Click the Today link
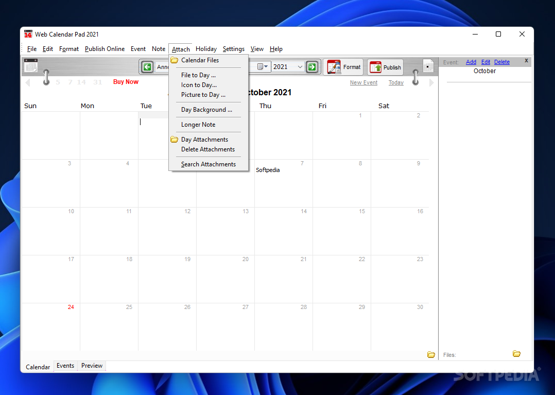 [396, 82]
